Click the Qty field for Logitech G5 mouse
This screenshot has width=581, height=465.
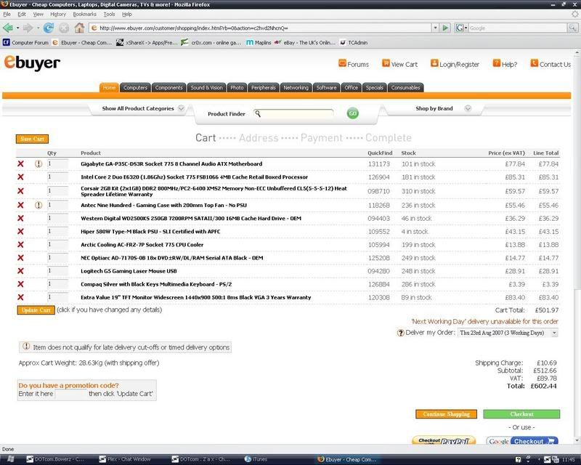coord(57,271)
